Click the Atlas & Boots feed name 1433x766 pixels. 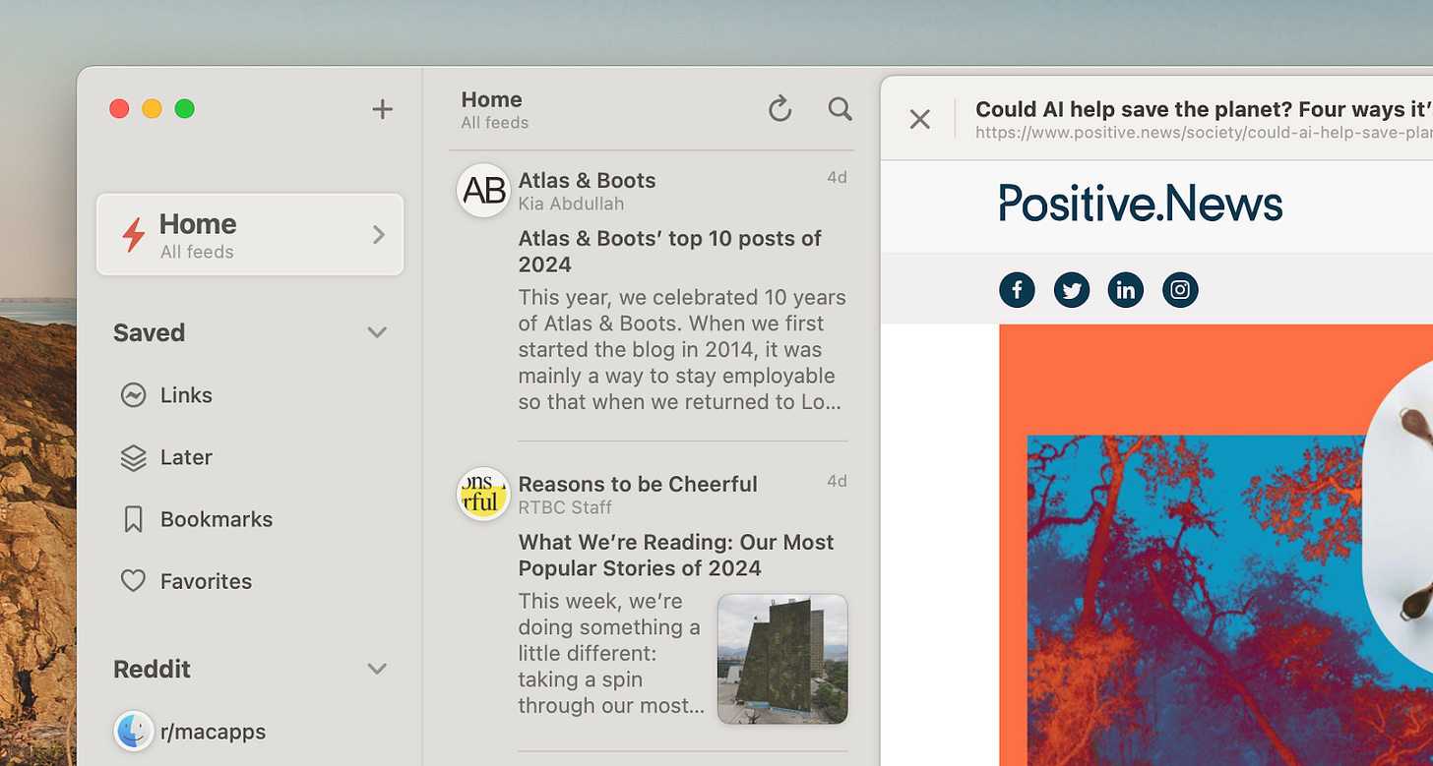(x=587, y=181)
